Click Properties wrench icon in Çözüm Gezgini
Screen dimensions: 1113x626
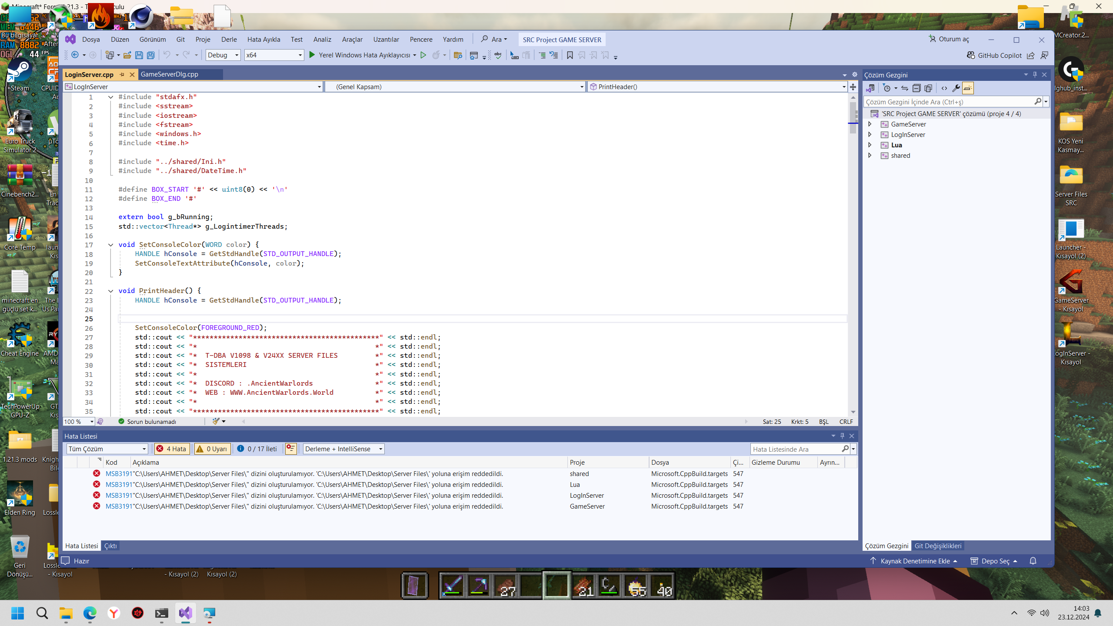[956, 88]
